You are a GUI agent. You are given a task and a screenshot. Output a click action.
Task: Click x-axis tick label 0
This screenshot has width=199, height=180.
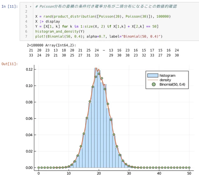click(x=39, y=173)
